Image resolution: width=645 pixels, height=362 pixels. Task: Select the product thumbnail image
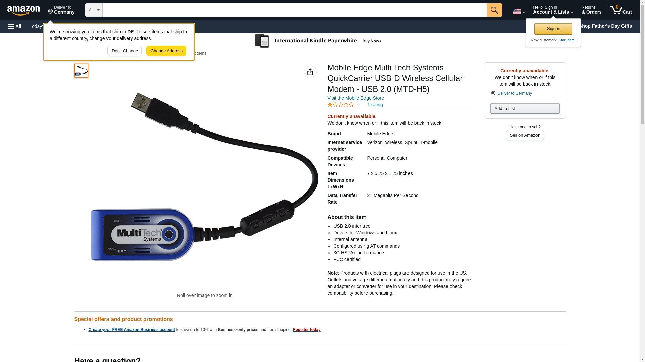tap(81, 71)
